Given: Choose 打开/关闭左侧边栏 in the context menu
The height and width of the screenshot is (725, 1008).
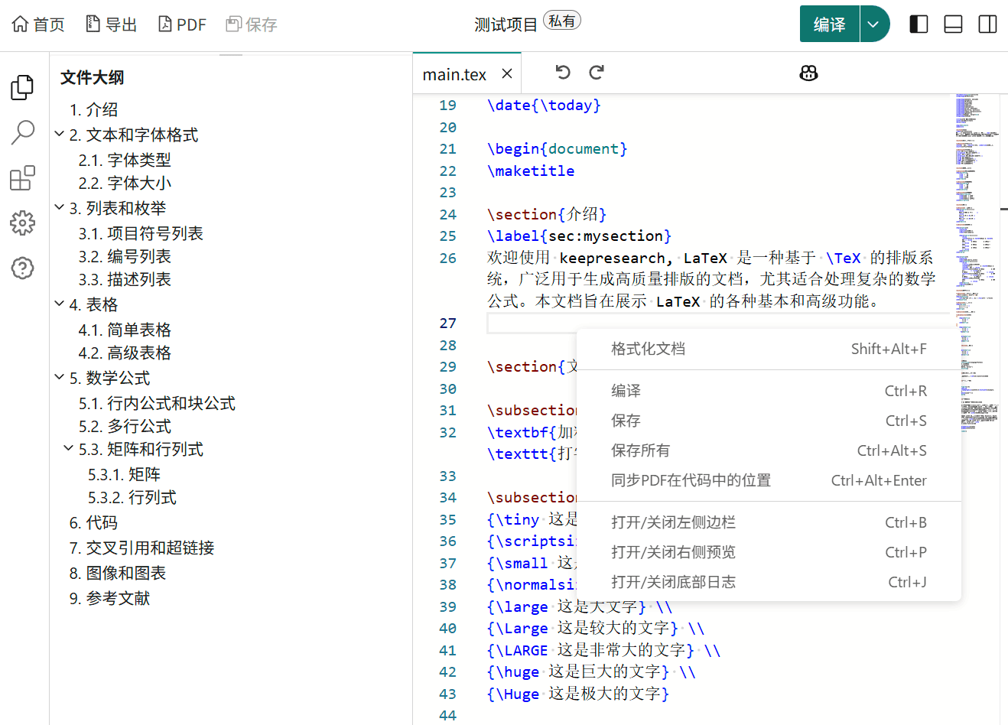Looking at the screenshot, I should tap(769, 522).
